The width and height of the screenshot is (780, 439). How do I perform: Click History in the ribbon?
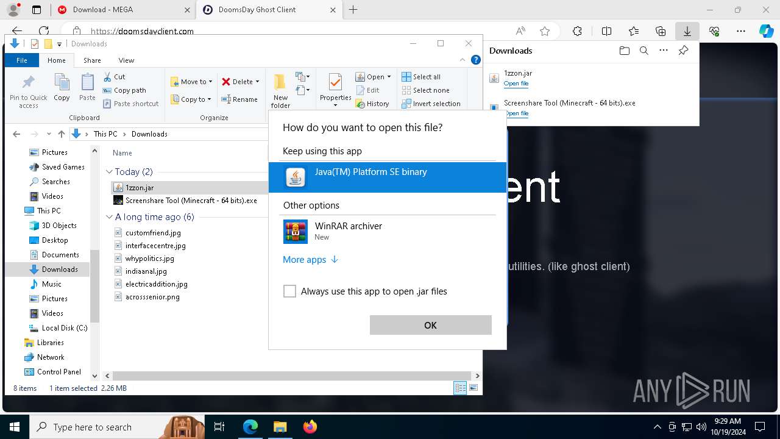[372, 104]
